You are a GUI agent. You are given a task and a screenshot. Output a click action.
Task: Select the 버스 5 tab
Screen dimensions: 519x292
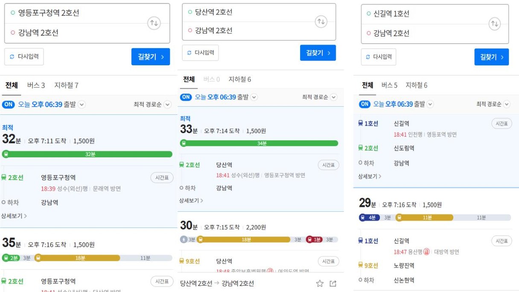coord(389,85)
